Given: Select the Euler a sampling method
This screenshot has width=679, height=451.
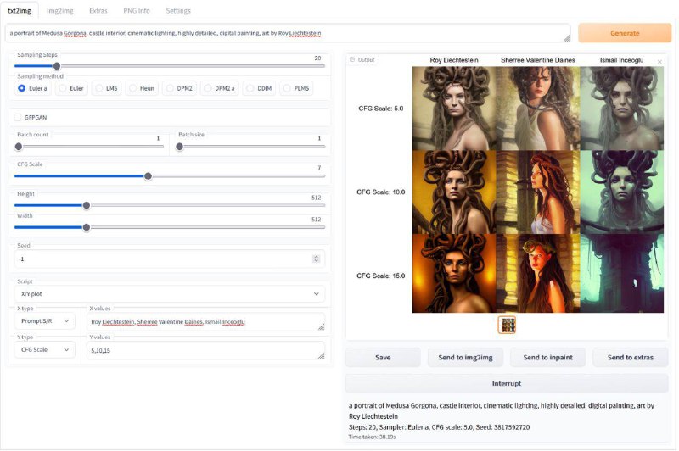Looking at the screenshot, I should 33,88.
